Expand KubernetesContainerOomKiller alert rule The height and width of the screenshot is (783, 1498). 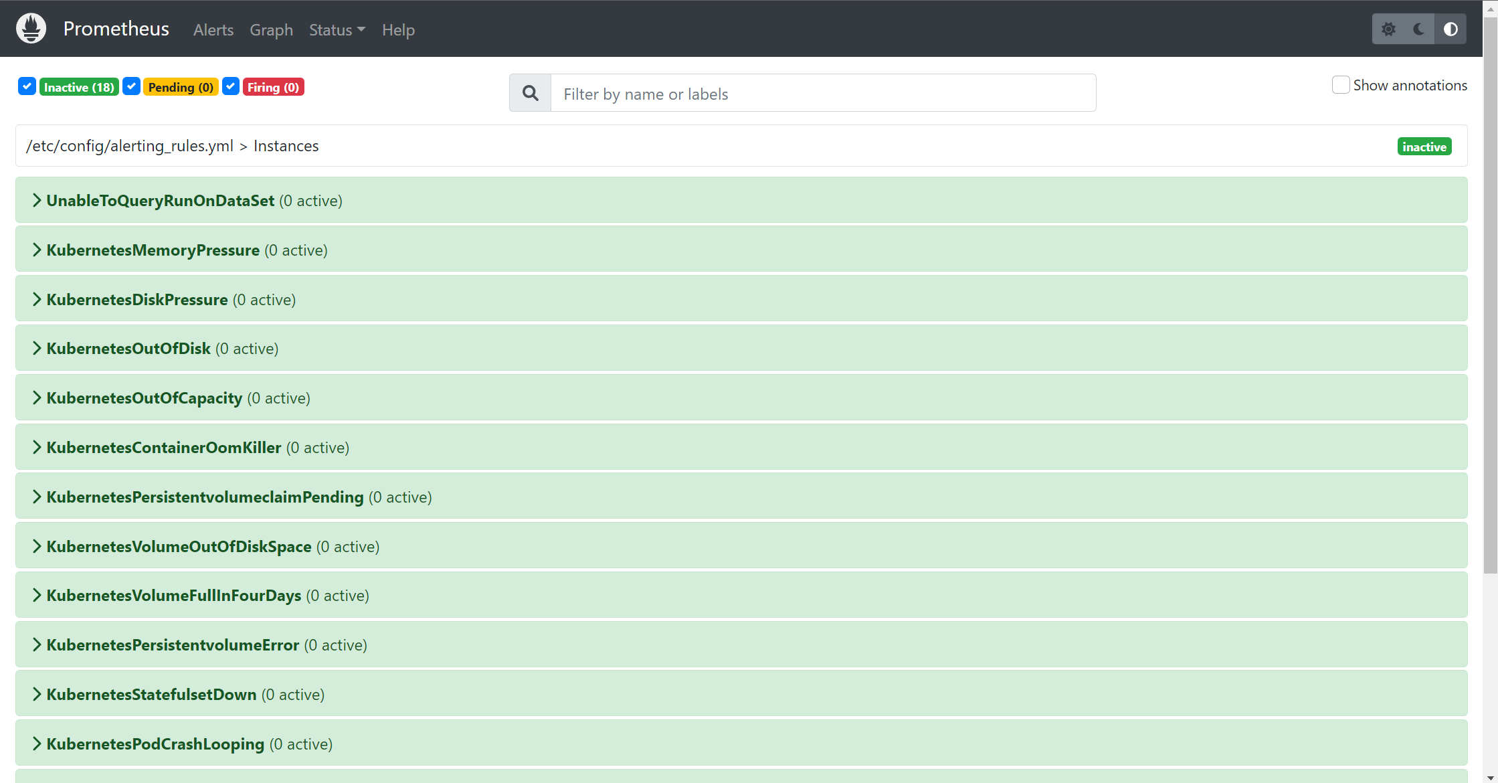[x=741, y=447]
